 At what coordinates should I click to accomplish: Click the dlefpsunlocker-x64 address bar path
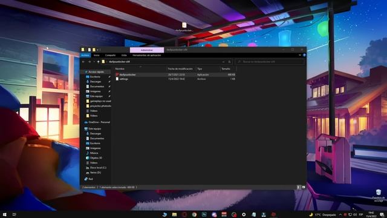[120, 62]
